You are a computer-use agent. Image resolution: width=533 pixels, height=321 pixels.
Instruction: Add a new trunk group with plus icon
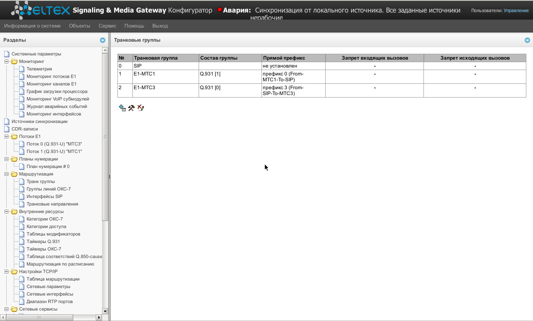pyautogui.click(x=122, y=108)
